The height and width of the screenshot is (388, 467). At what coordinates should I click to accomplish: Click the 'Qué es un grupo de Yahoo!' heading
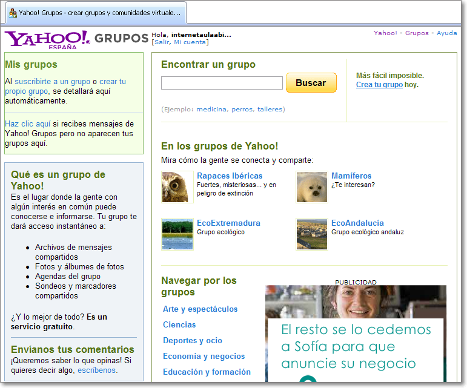58,180
